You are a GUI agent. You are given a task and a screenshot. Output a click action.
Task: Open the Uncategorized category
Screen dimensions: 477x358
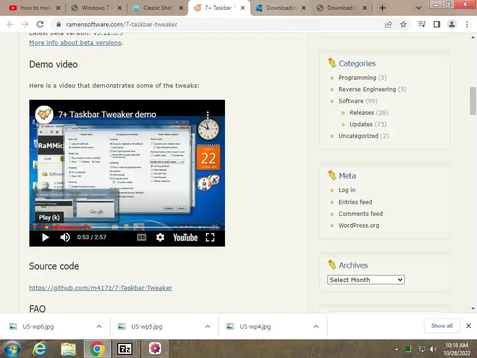(x=358, y=136)
